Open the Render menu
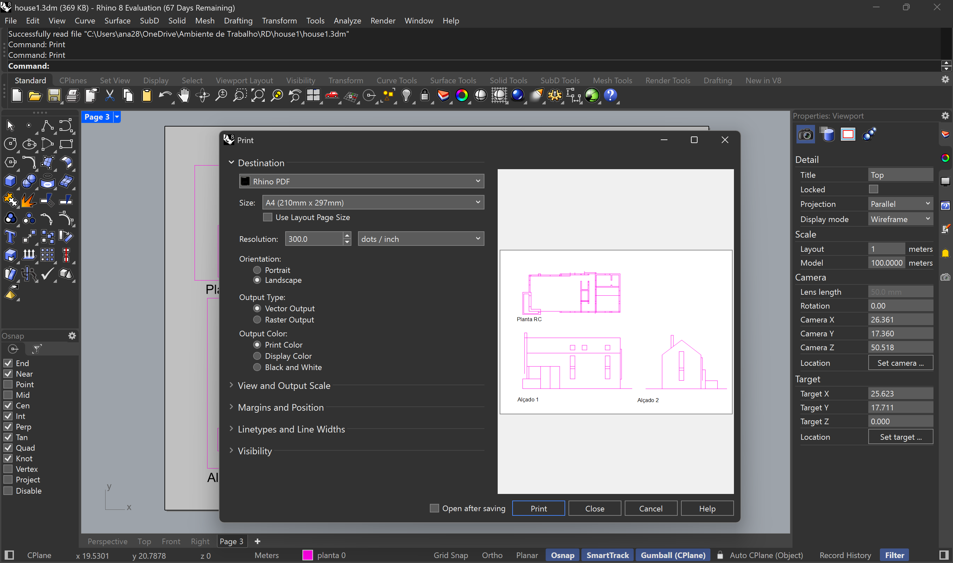Screen dimensions: 953x563 tap(383, 20)
